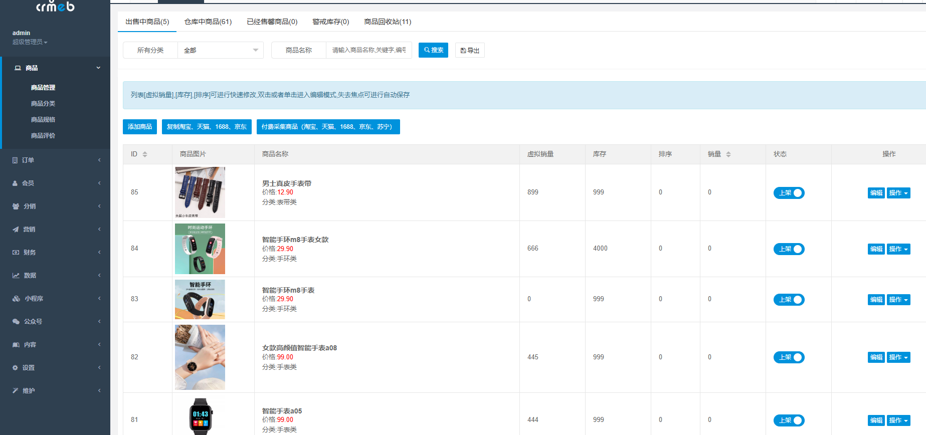
Task: Click the 导出 export button
Action: [470, 51]
